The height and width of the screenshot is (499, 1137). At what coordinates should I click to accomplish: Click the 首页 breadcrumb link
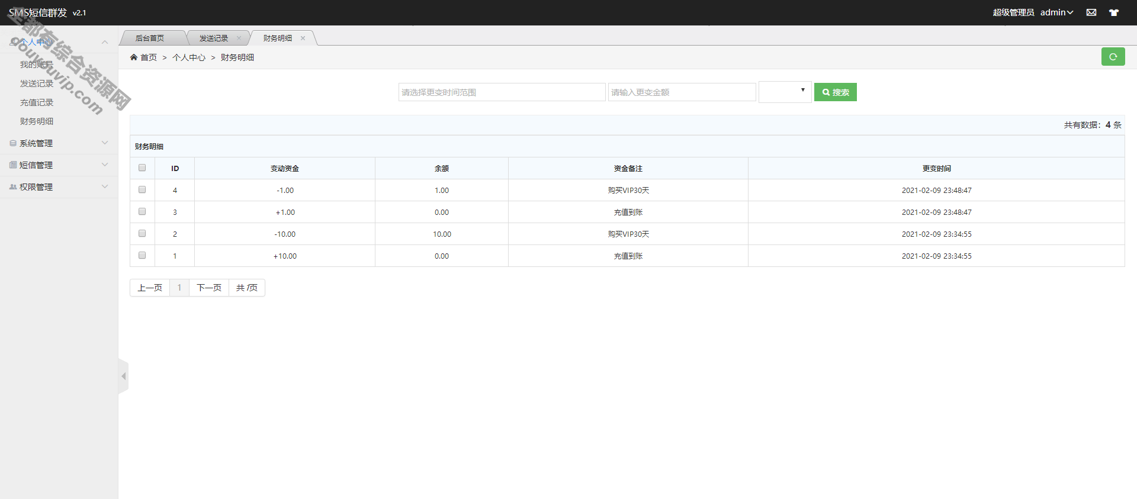pyautogui.click(x=149, y=57)
